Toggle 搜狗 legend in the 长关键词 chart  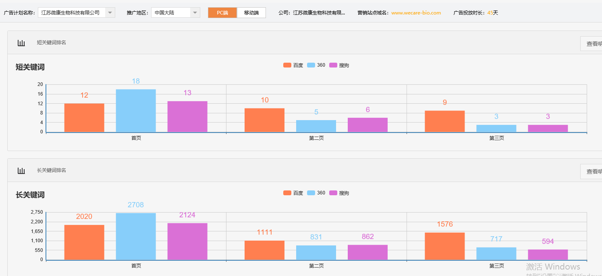[344, 193]
